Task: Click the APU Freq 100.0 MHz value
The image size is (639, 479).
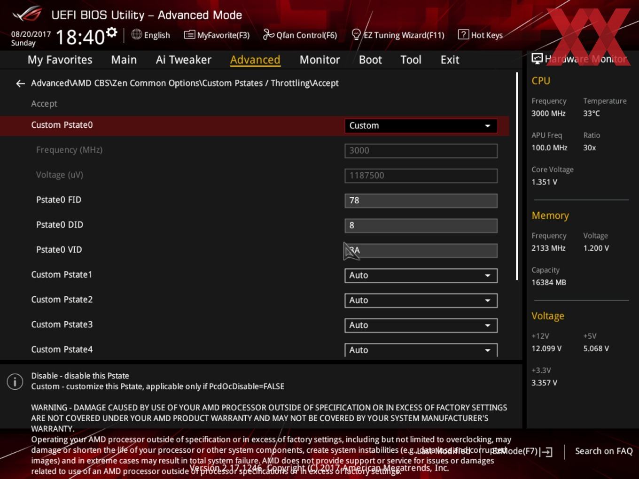Action: (549, 147)
